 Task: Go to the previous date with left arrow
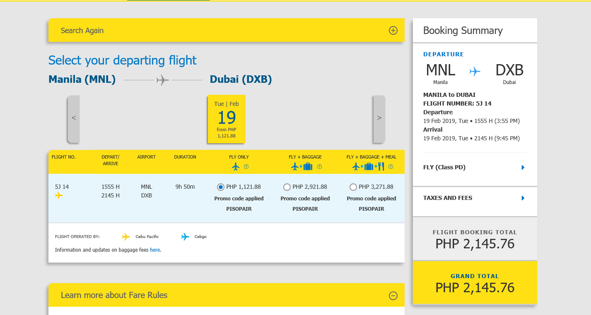[74, 119]
